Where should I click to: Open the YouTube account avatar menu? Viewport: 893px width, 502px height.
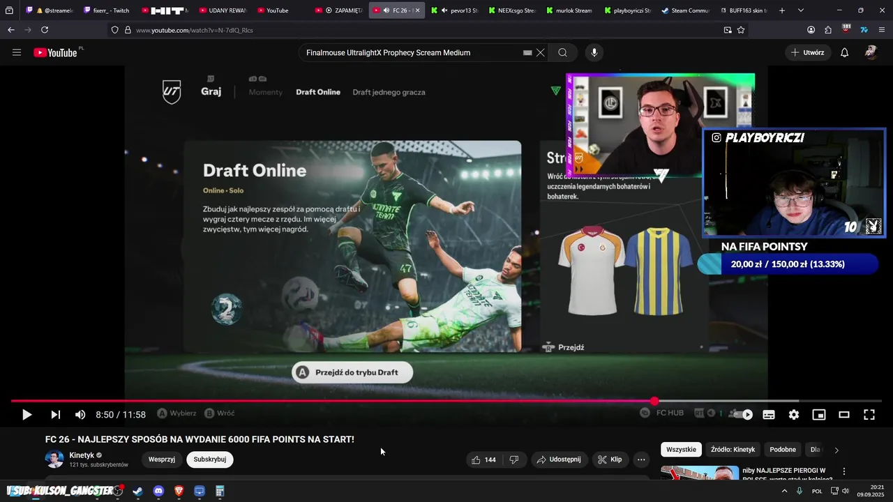871,52
